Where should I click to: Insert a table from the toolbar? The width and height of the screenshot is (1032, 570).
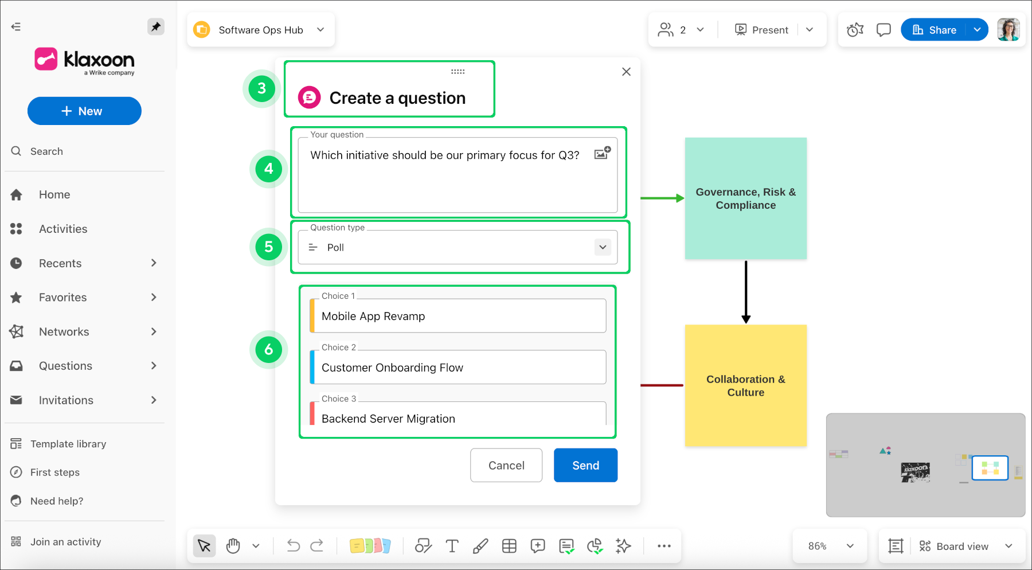(x=509, y=546)
